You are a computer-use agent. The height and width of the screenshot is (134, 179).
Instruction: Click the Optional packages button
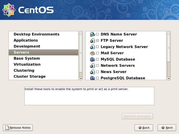point(137,116)
